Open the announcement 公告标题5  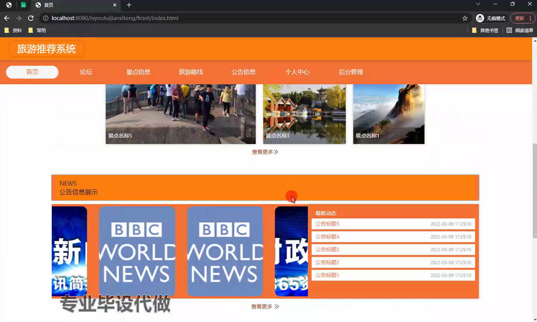click(x=393, y=224)
